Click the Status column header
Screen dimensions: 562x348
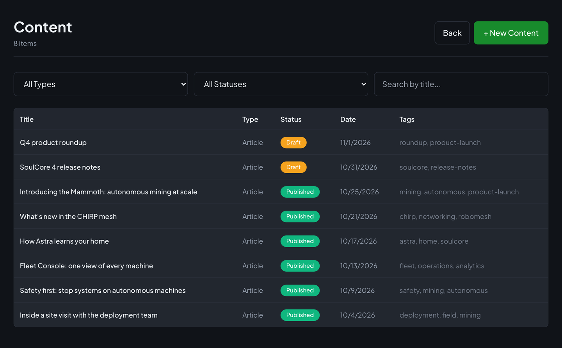point(291,120)
